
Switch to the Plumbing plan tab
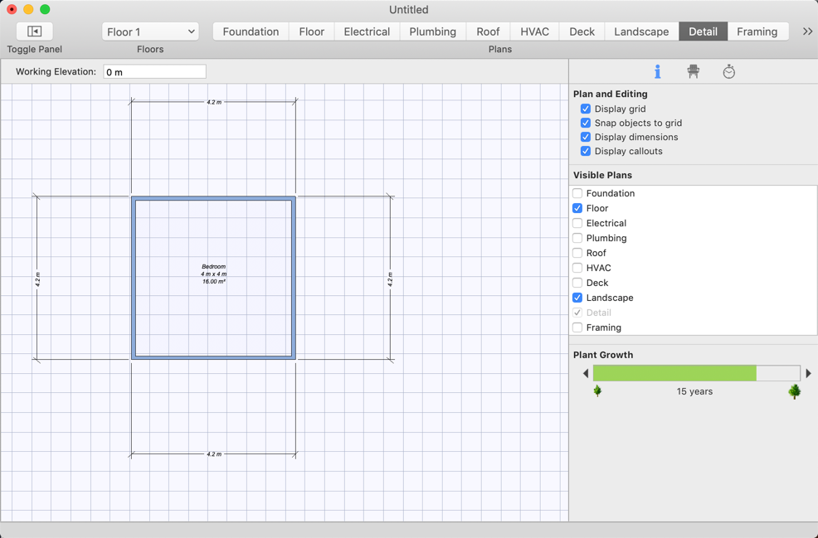[x=432, y=32]
